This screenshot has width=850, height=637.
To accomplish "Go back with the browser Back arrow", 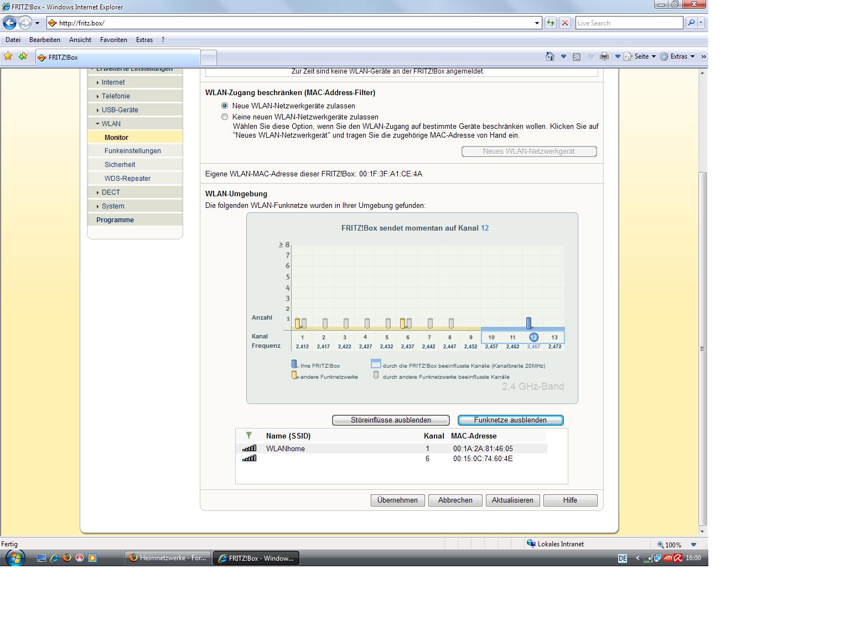I will pos(9,23).
